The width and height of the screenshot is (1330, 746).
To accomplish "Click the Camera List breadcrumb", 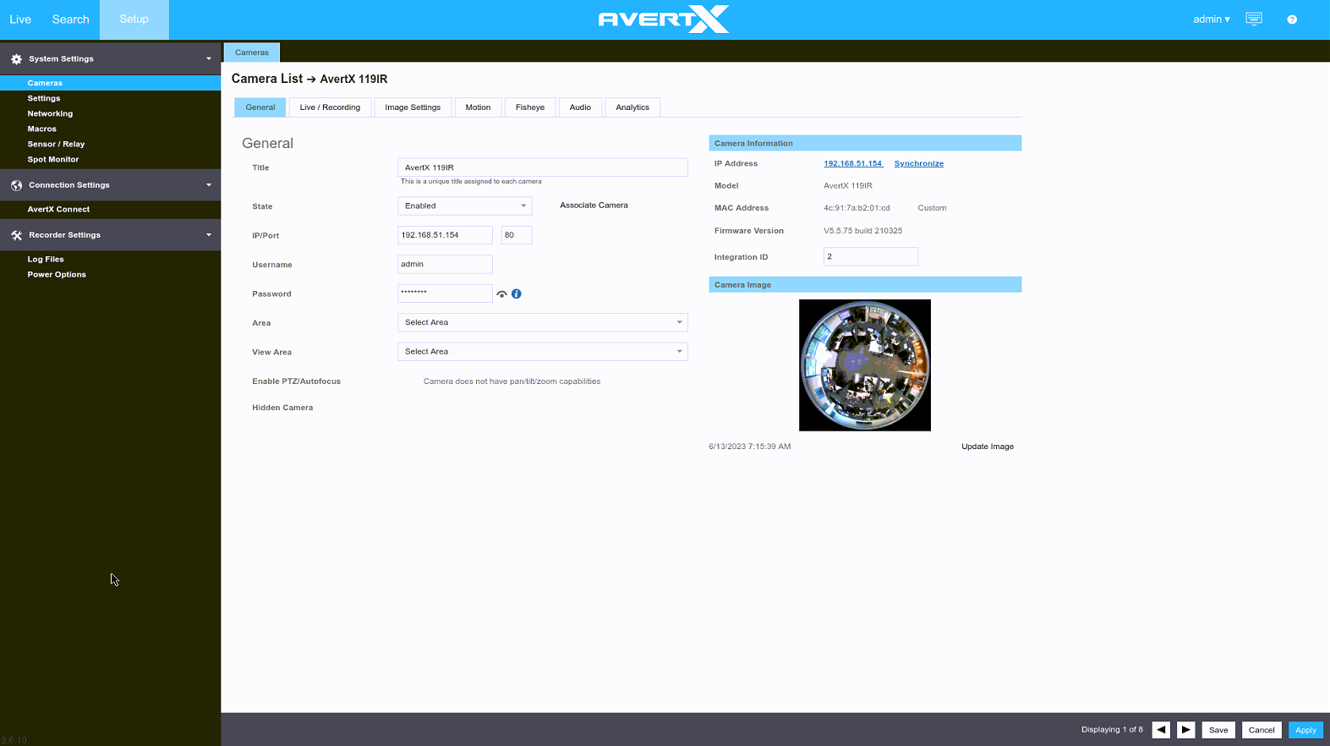I will click(267, 79).
